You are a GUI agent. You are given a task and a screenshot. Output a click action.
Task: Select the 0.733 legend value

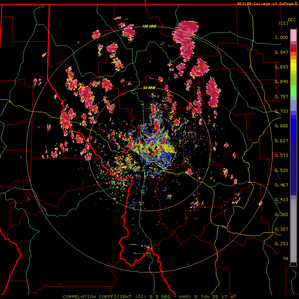point(281,111)
